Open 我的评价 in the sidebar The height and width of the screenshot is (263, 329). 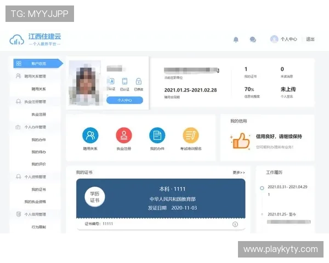click(38, 164)
